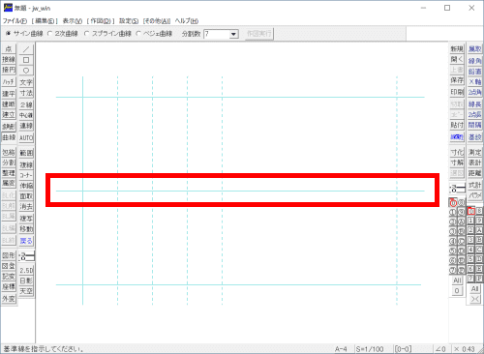Open the 座標 (coordinate) tool
This screenshot has height=354, width=484.
pyautogui.click(x=9, y=286)
